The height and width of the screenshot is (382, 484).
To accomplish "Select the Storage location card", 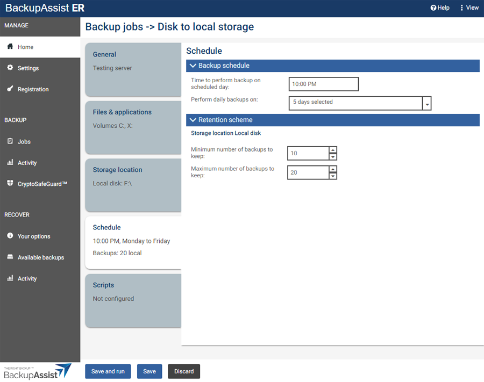I will click(x=133, y=185).
